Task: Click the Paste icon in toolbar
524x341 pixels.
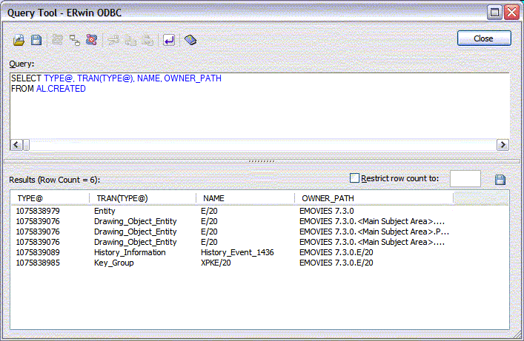Action: click(x=147, y=40)
